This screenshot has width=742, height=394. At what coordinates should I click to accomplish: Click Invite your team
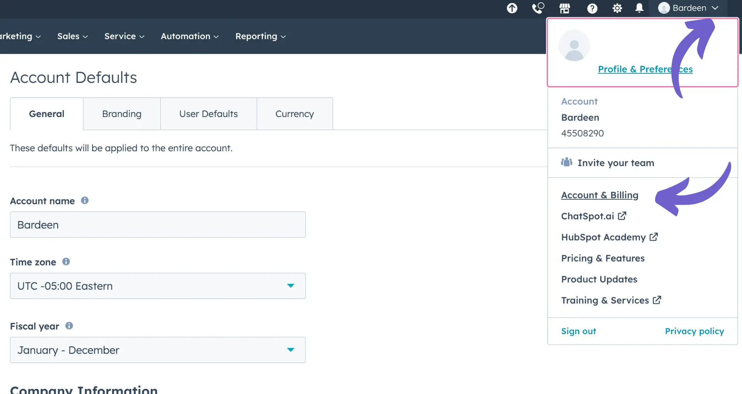(x=616, y=163)
